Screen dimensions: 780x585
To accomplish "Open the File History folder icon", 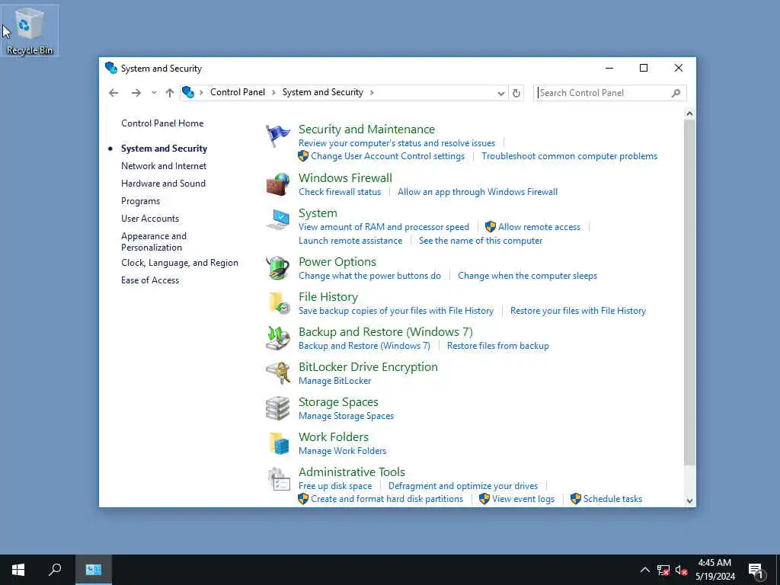I will [x=277, y=303].
